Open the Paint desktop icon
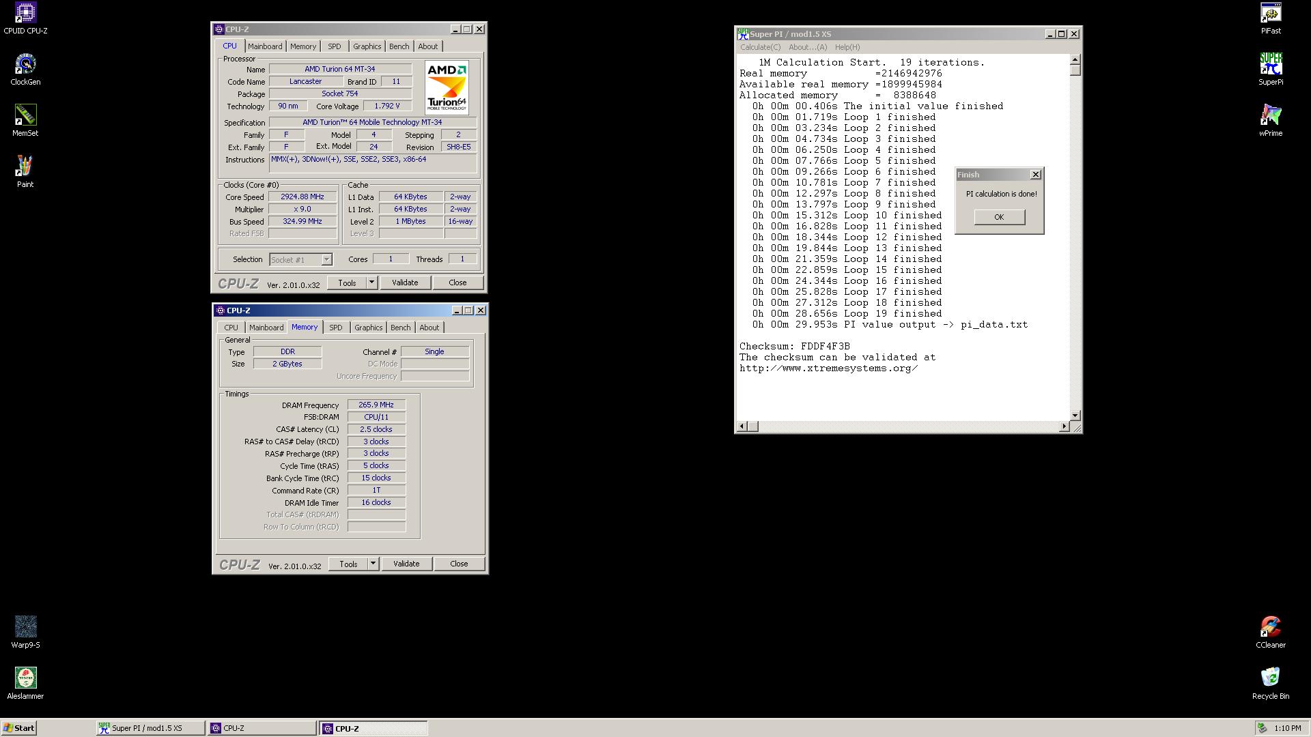The image size is (1311, 737). [x=25, y=172]
